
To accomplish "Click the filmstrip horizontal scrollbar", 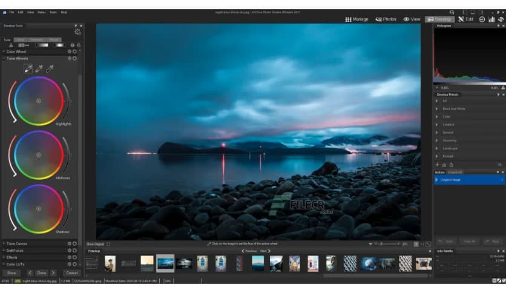I will (376, 276).
